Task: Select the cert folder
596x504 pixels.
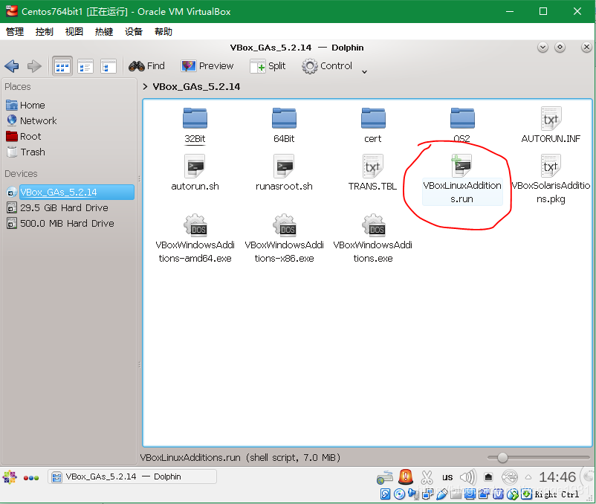Action: click(373, 126)
